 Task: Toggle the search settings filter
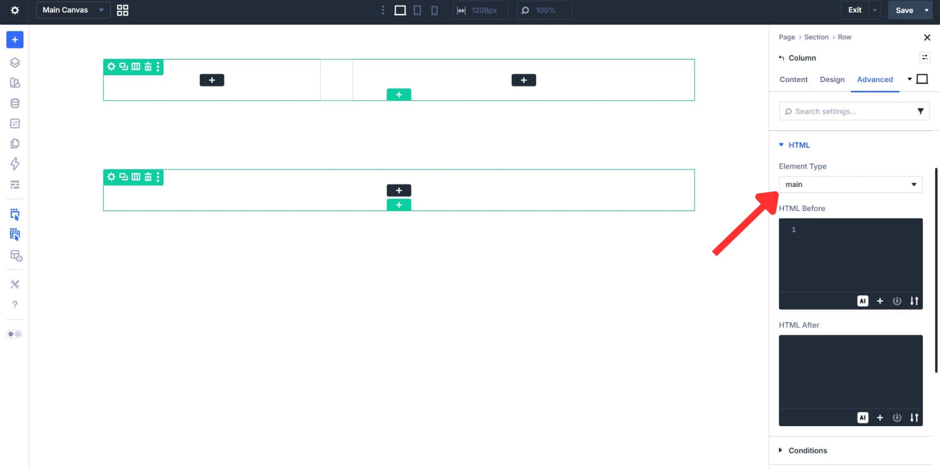click(921, 111)
